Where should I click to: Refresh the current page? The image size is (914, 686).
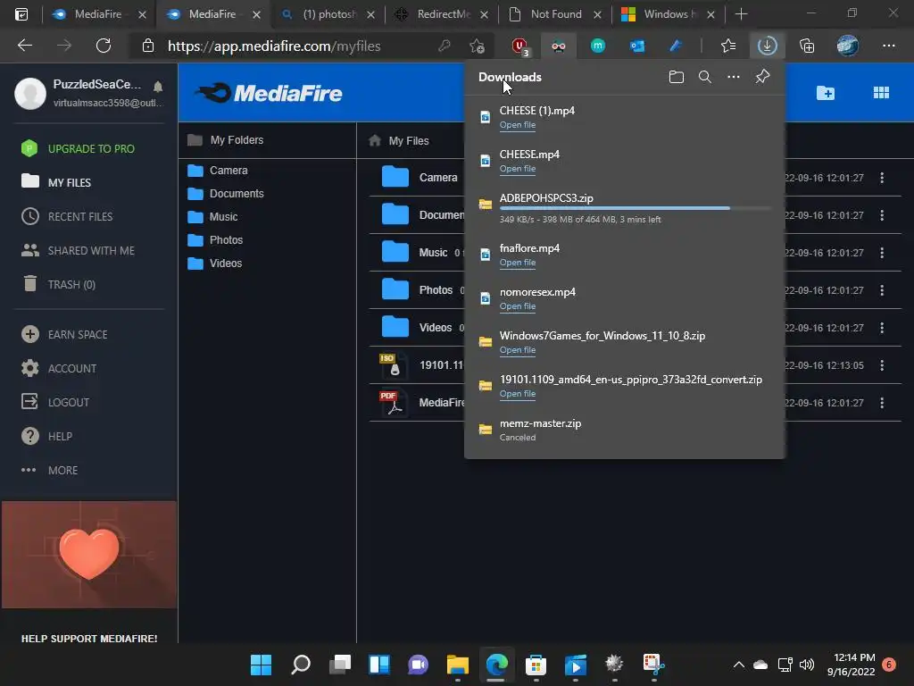coord(104,46)
